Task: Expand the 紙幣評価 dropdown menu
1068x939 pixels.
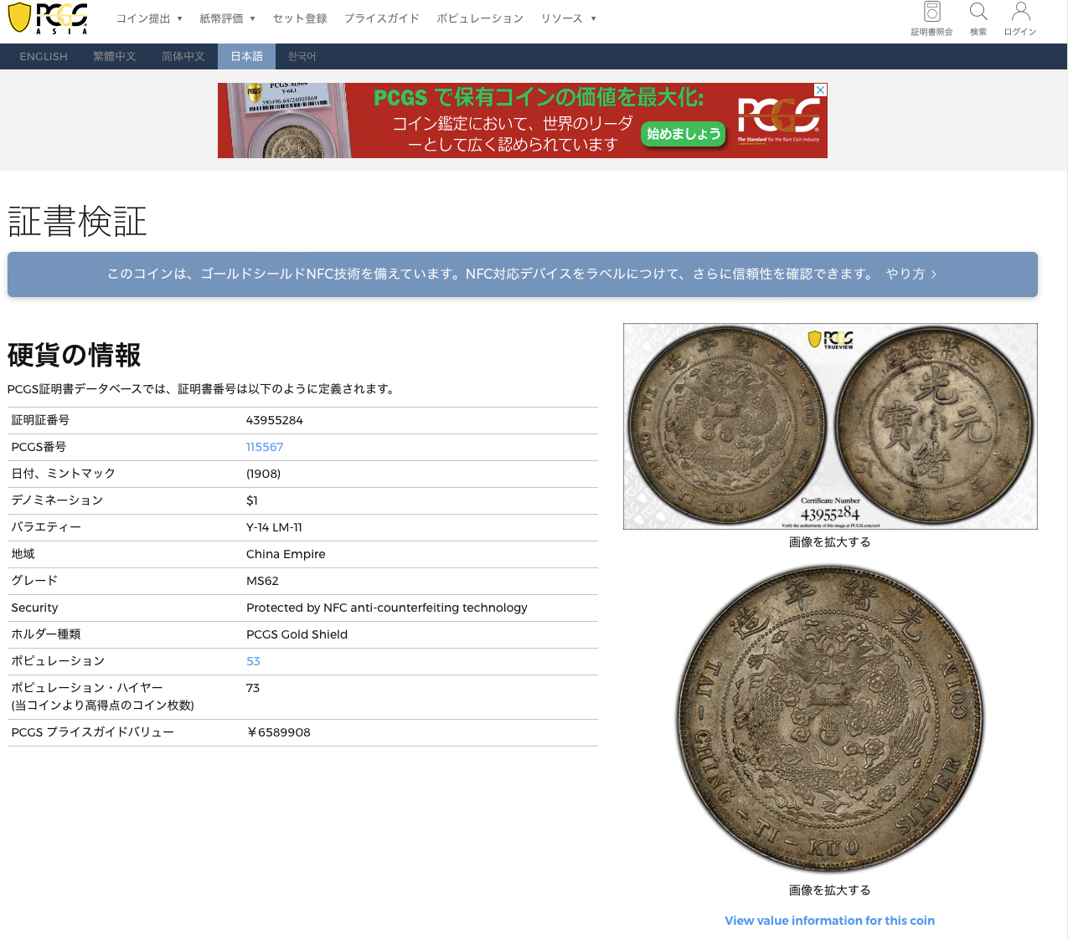Action: click(227, 18)
